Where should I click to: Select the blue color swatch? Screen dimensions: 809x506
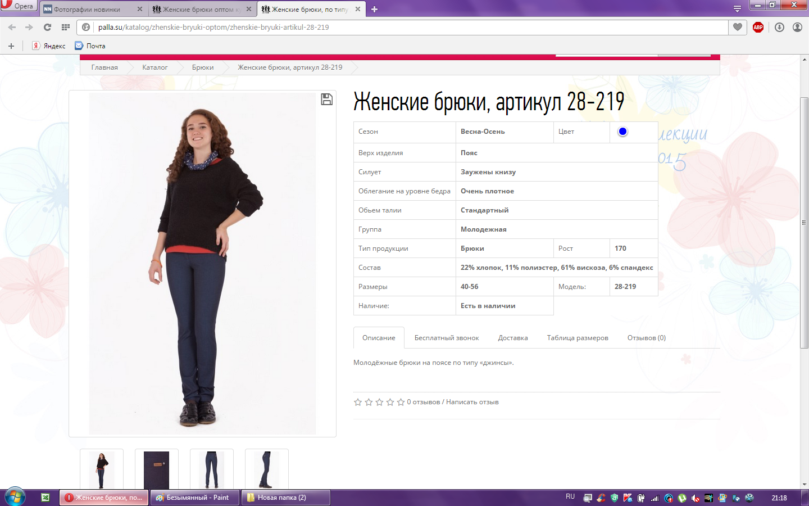point(622,132)
